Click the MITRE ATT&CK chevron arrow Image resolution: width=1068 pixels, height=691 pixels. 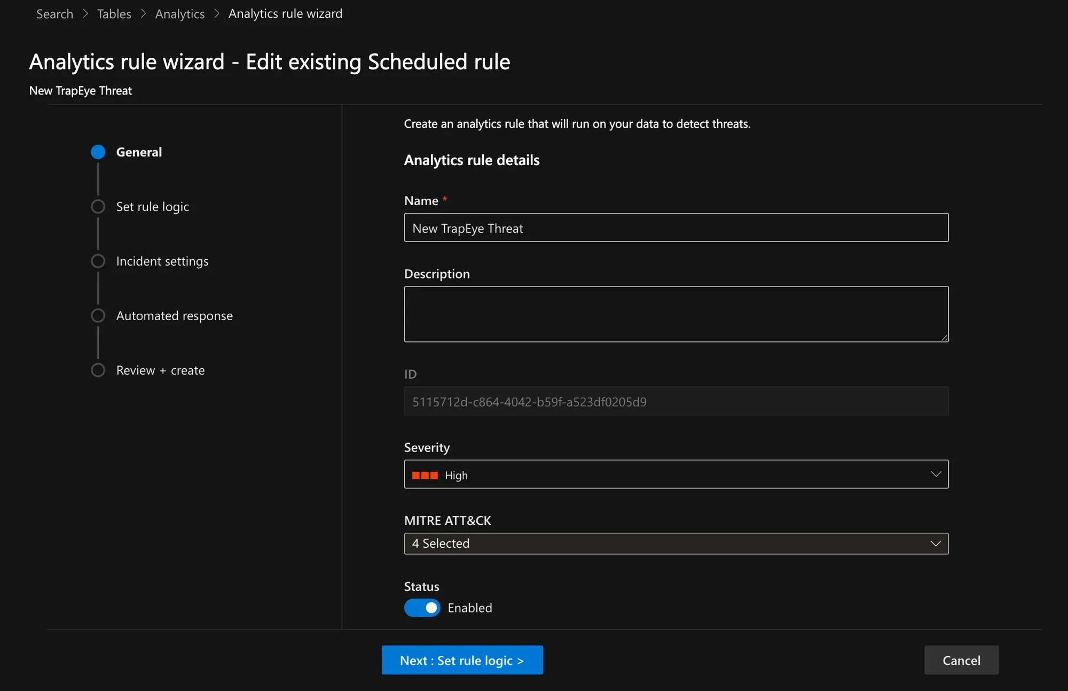[936, 544]
